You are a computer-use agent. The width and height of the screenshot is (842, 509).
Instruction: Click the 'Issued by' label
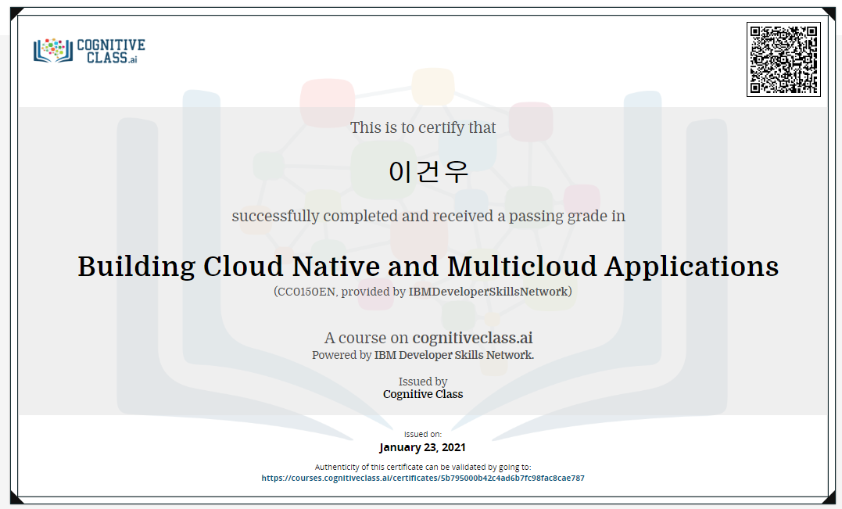423,382
